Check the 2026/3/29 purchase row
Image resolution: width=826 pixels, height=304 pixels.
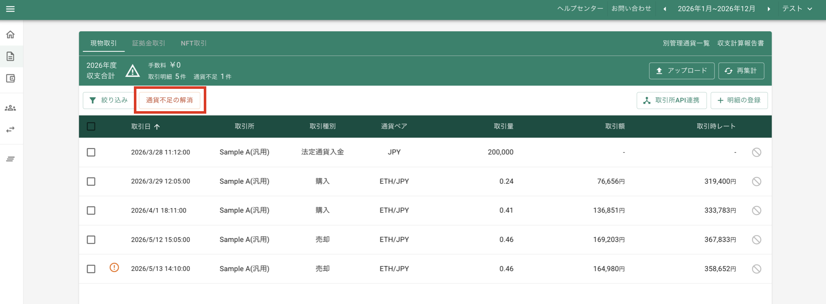click(91, 181)
